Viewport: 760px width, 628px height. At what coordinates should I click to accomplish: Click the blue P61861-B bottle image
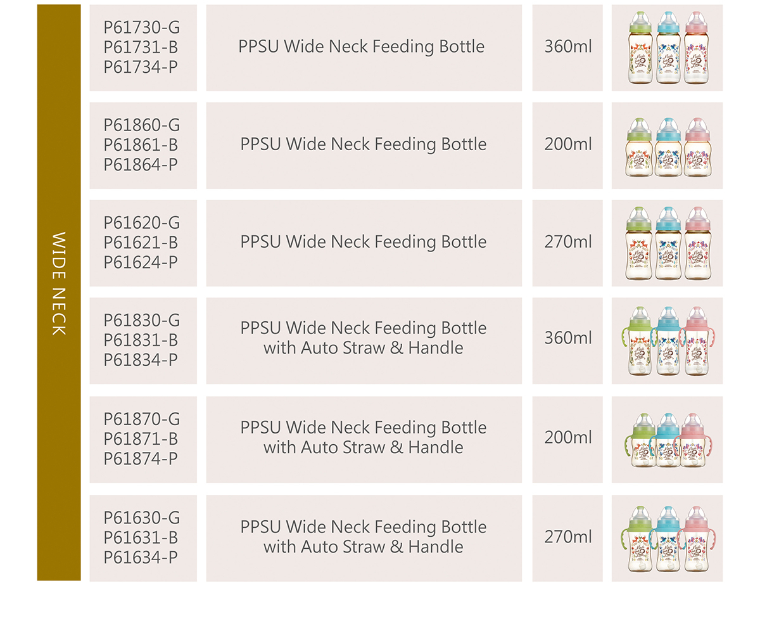(668, 147)
